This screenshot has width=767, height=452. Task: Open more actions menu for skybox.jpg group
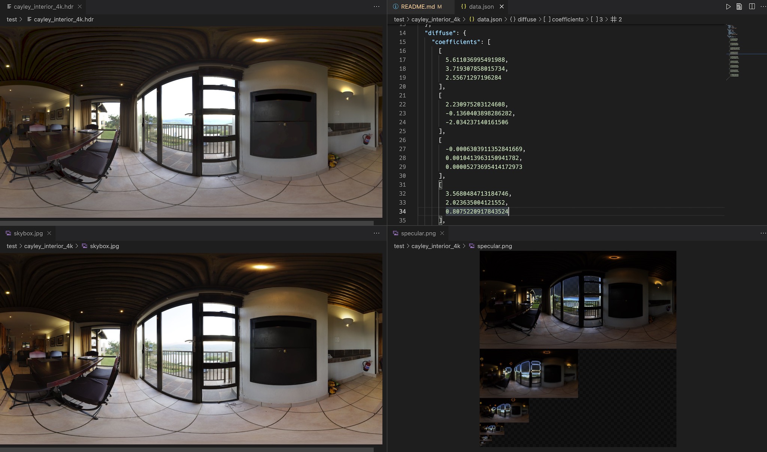tap(376, 233)
